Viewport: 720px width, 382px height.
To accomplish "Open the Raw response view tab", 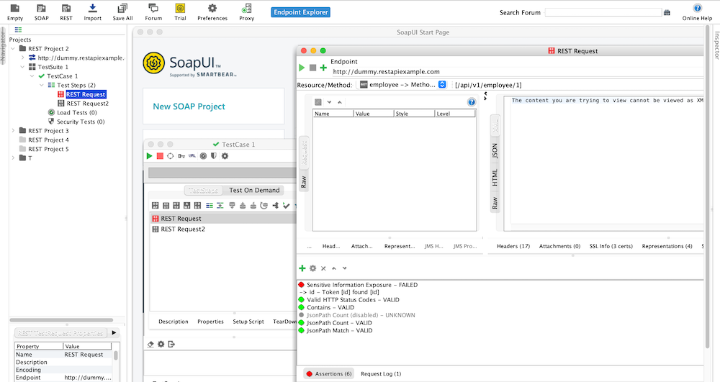I will 495,203.
